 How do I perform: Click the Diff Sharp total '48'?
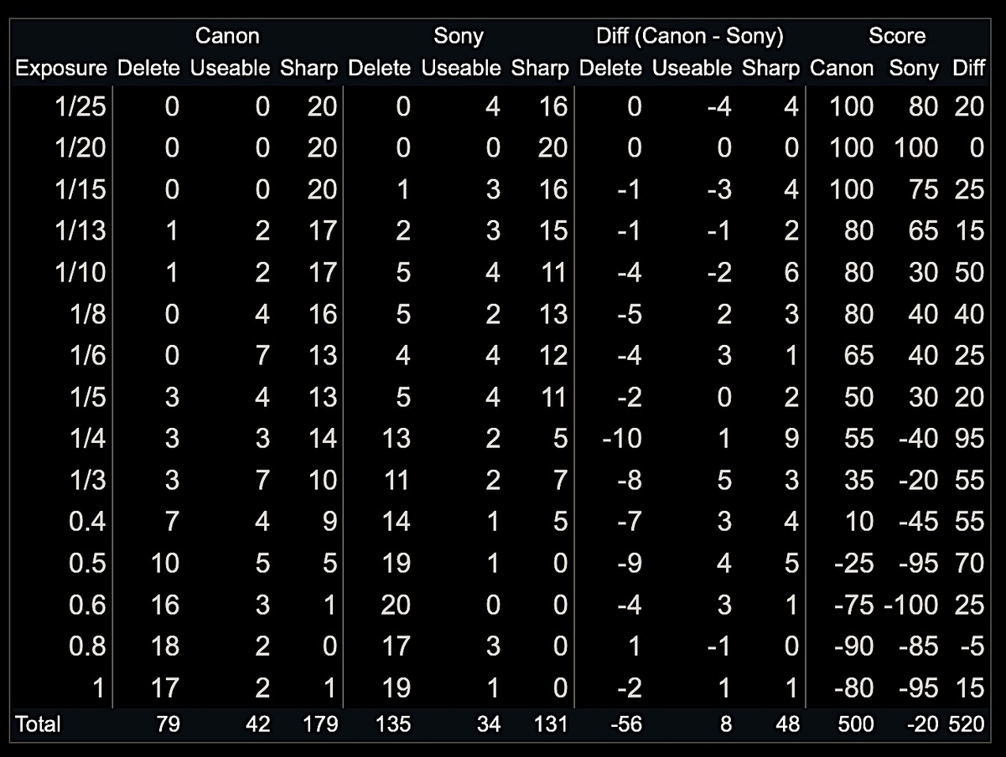tap(788, 724)
